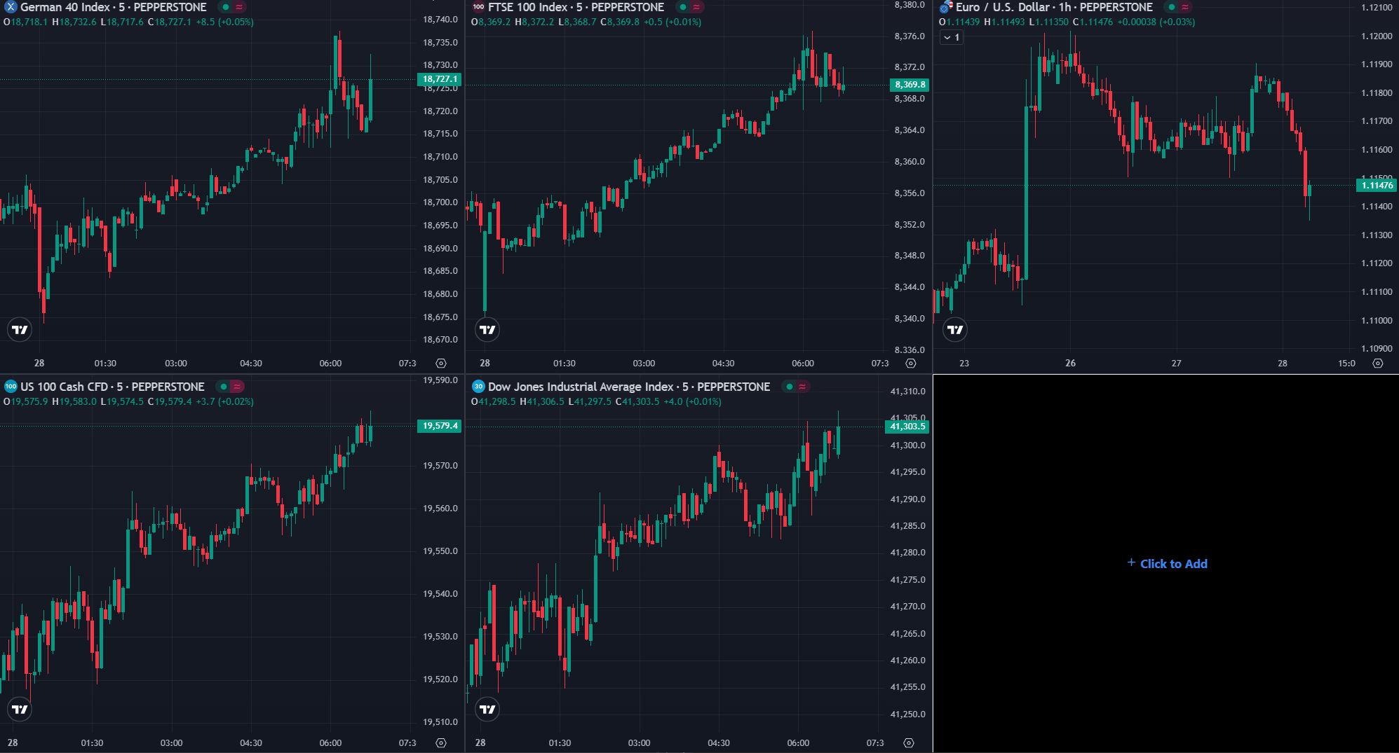
Task: Click the TradingView logo in Euro/U.S. Dollar chart
Action: click(x=955, y=329)
